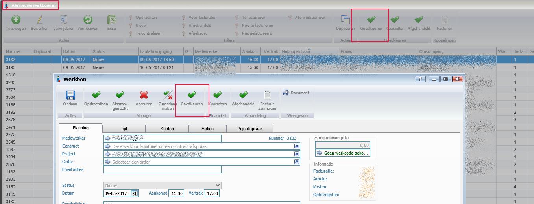Save the werkbon using the Opslaan icon

coord(70,96)
